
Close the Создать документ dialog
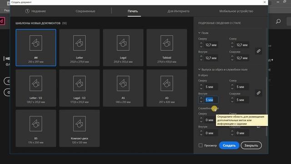(265, 2)
